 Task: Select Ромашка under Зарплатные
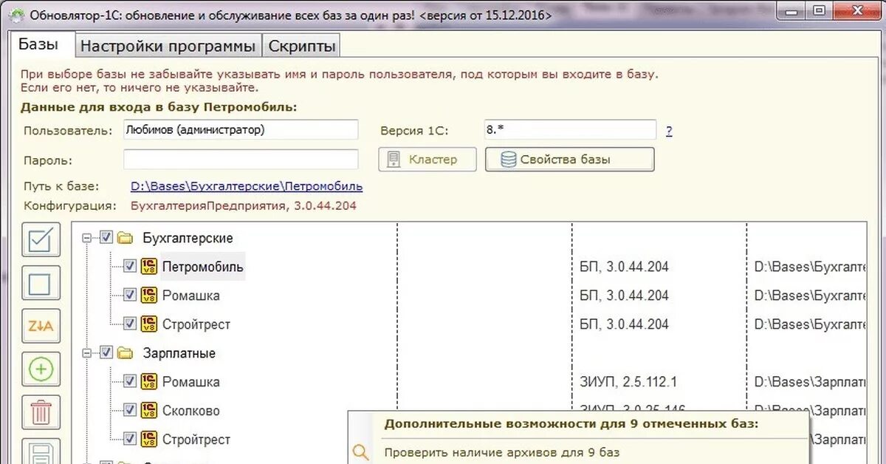pyautogui.click(x=191, y=381)
